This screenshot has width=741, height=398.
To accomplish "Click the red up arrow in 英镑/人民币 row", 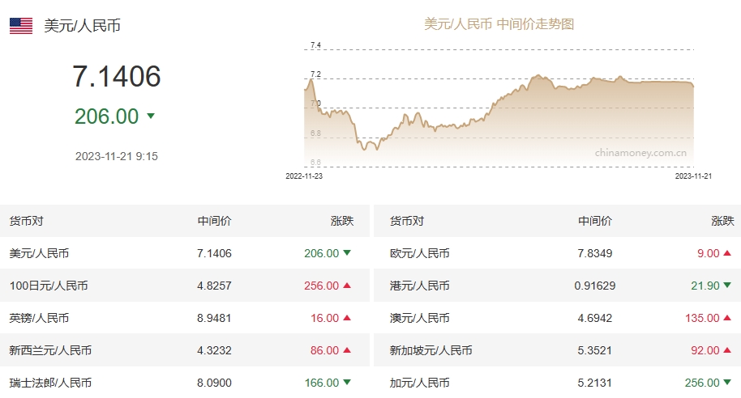I will pos(347,318).
